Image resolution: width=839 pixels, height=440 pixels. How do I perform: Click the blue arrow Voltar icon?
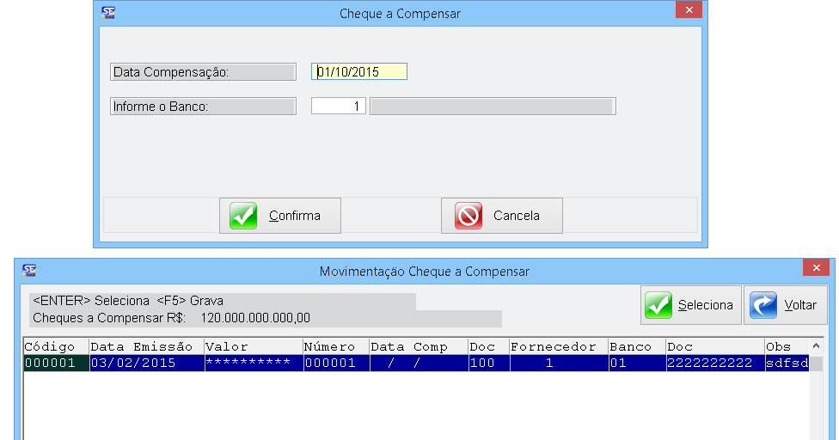click(763, 305)
